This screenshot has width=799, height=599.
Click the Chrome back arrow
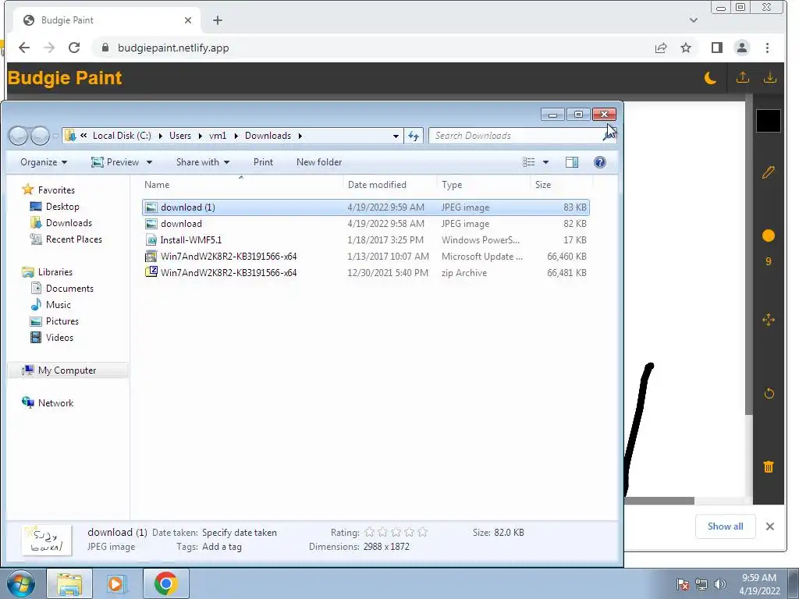(x=24, y=48)
